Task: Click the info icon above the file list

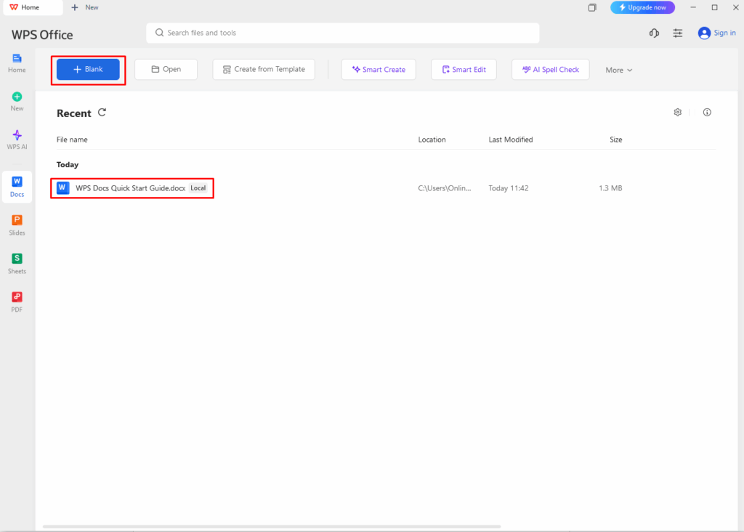Action: pos(707,112)
